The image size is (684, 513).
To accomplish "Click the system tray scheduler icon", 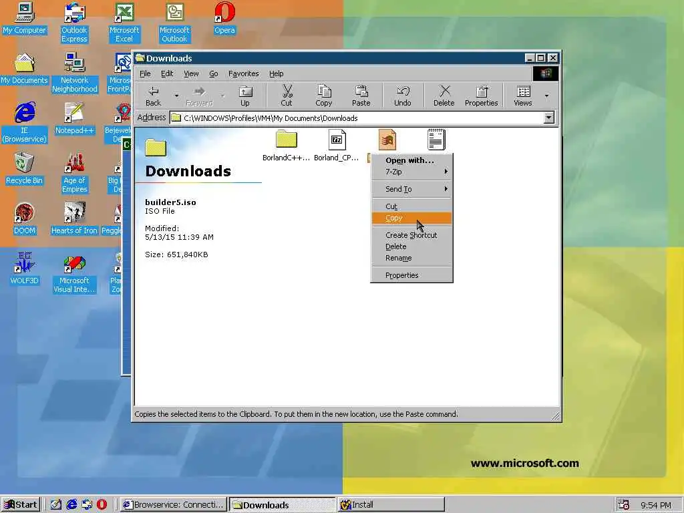I will tap(624, 505).
